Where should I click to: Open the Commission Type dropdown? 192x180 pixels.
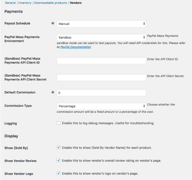tap(101, 106)
